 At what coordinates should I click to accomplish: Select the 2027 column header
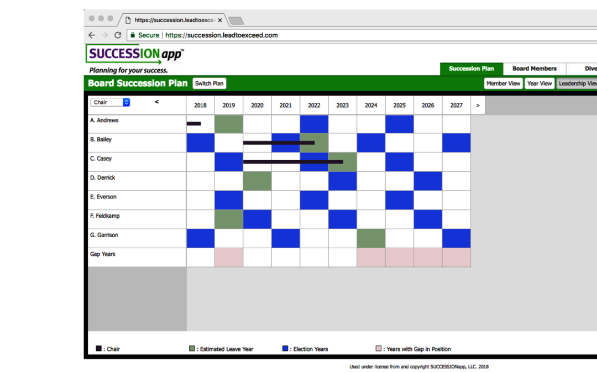click(456, 106)
